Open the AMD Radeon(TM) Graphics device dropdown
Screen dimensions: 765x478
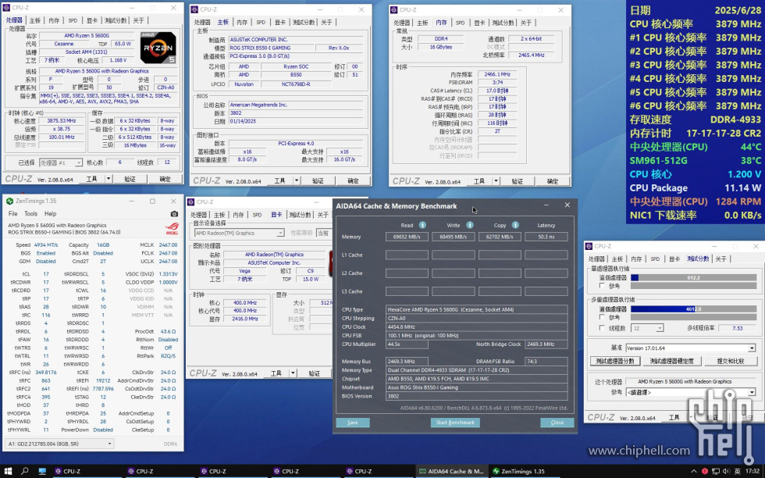(x=239, y=234)
